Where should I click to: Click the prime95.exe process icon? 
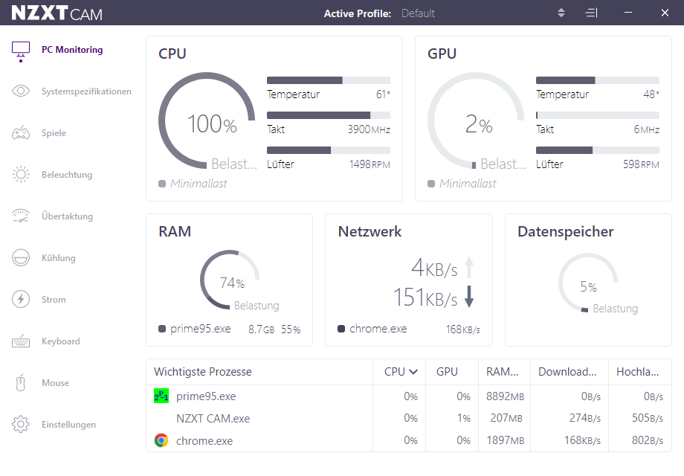coord(161,396)
